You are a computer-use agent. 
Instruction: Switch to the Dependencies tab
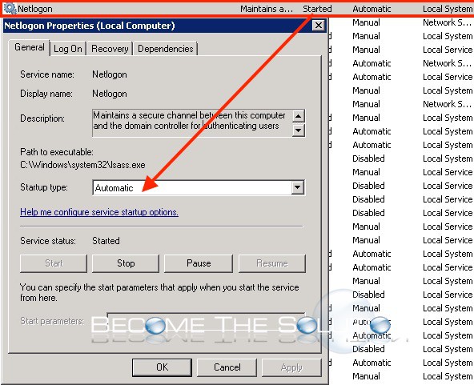click(x=166, y=49)
